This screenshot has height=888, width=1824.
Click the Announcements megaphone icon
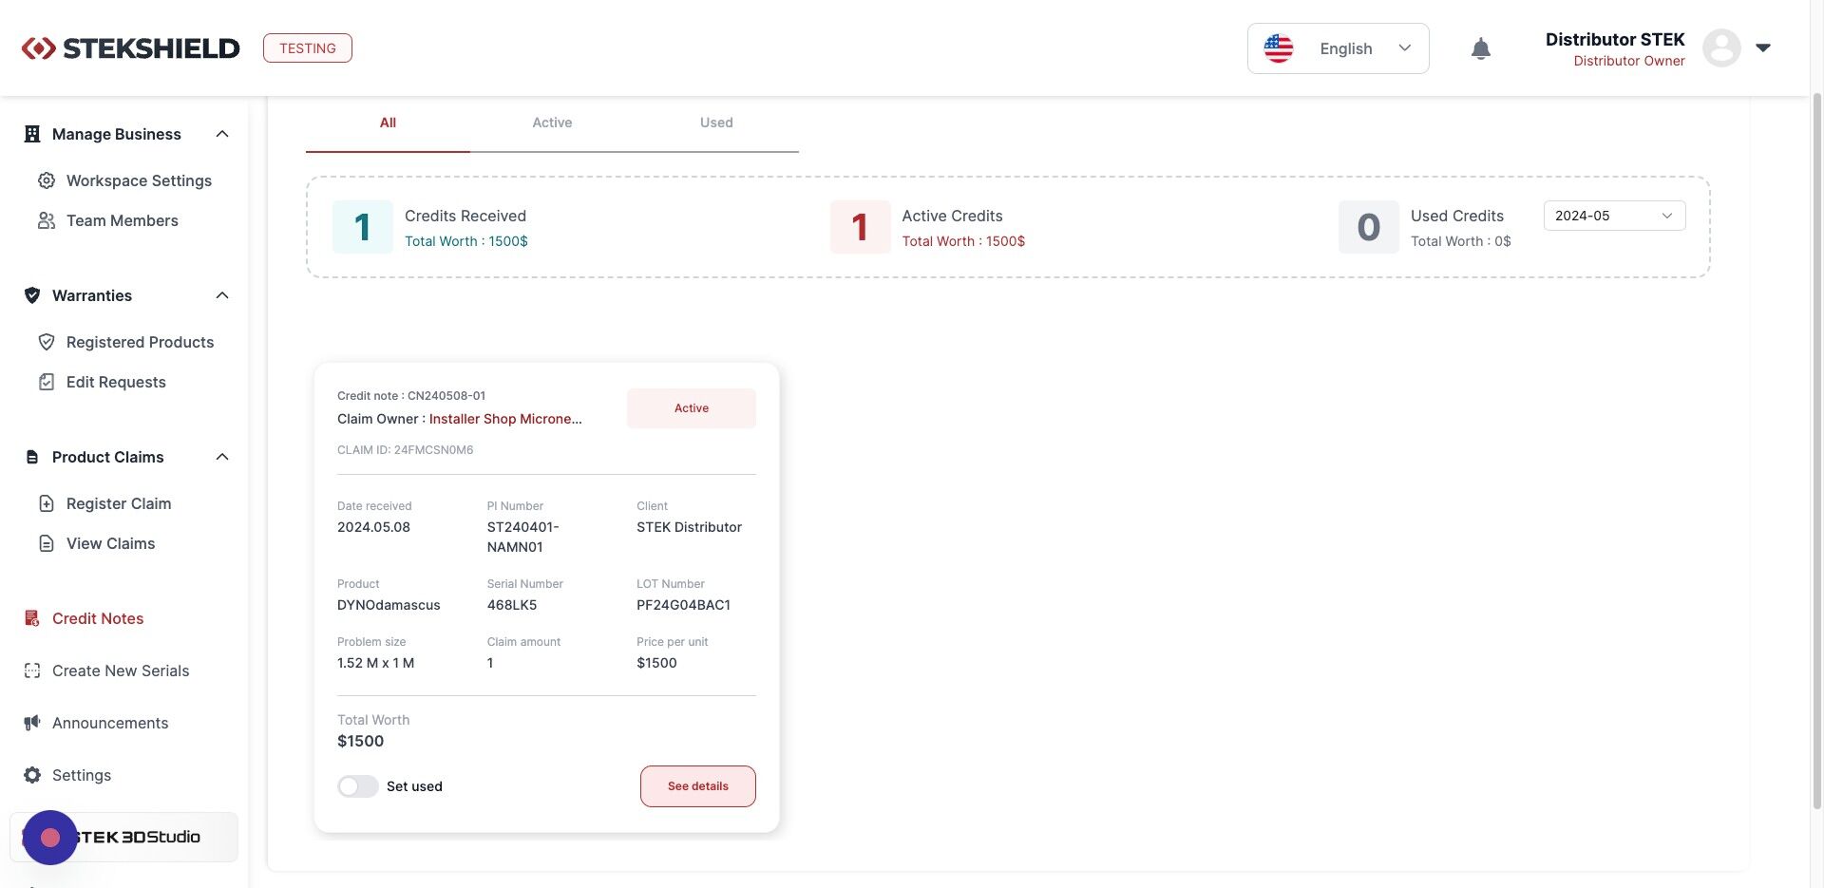click(x=32, y=723)
